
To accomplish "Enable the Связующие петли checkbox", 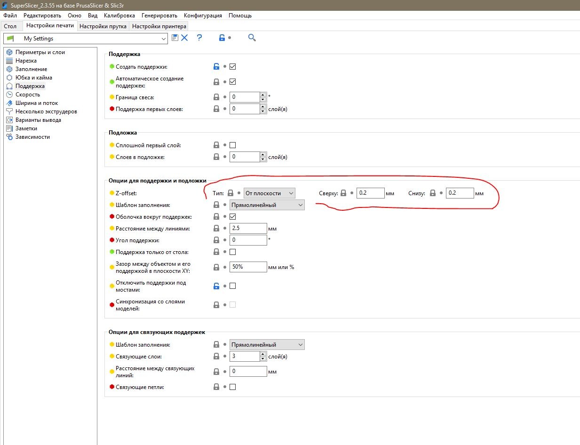I will [232, 387].
